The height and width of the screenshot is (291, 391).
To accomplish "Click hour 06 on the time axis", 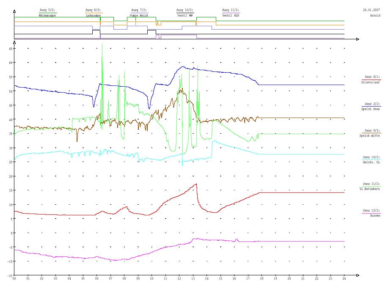I will (x=97, y=279).
